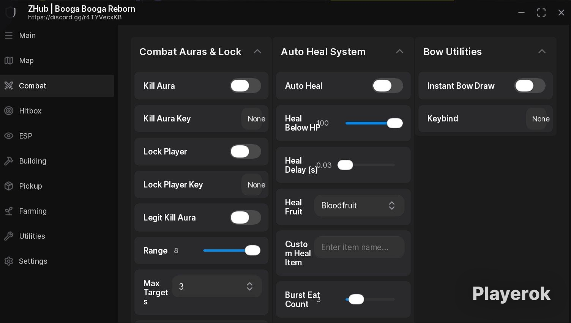Viewport: 571px width, 323px height.
Task: Click the hammer Building icon
Action: (x=9, y=161)
